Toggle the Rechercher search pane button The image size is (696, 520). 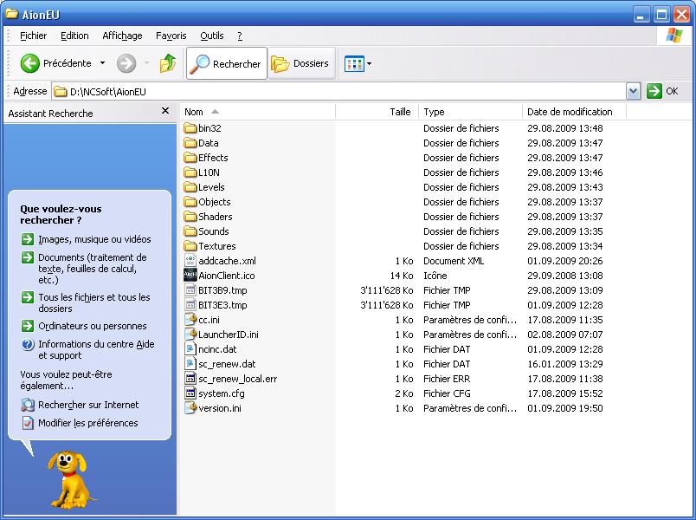227,63
